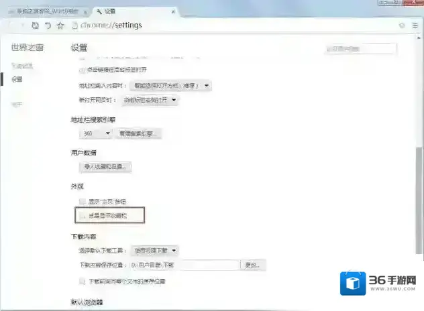Click the settings search box

click(360, 49)
